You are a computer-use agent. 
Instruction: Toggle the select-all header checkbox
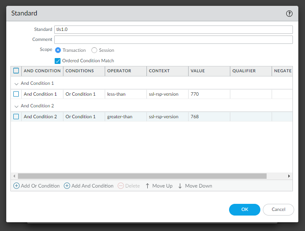coord(16,71)
